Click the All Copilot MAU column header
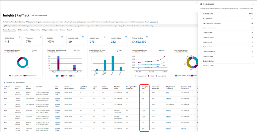The image size is (257, 132). point(145,88)
